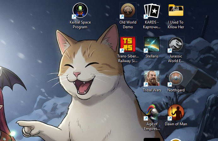Select the Dawn of Man shortcut icon
218x141 pixels.
pyautogui.click(x=176, y=112)
